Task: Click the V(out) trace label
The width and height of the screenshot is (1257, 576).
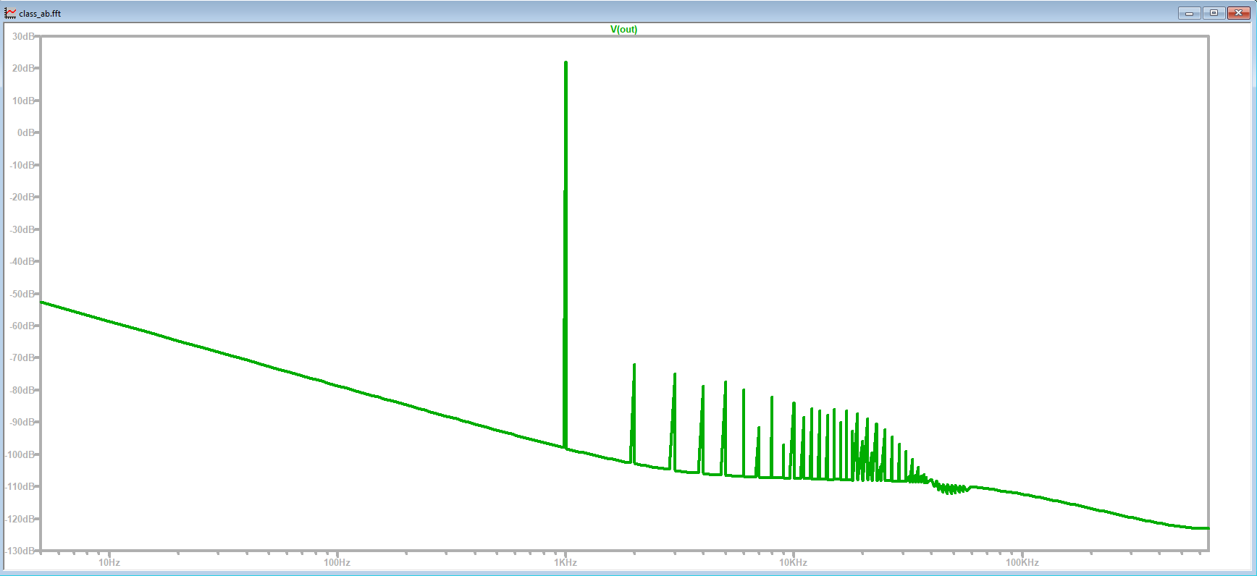Action: 623,30
